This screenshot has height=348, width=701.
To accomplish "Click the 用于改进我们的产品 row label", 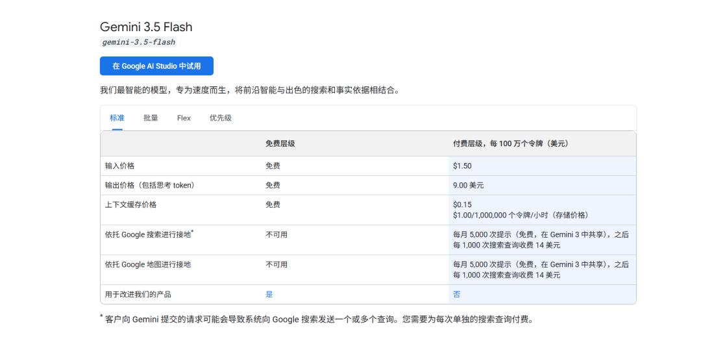I will point(138,294).
